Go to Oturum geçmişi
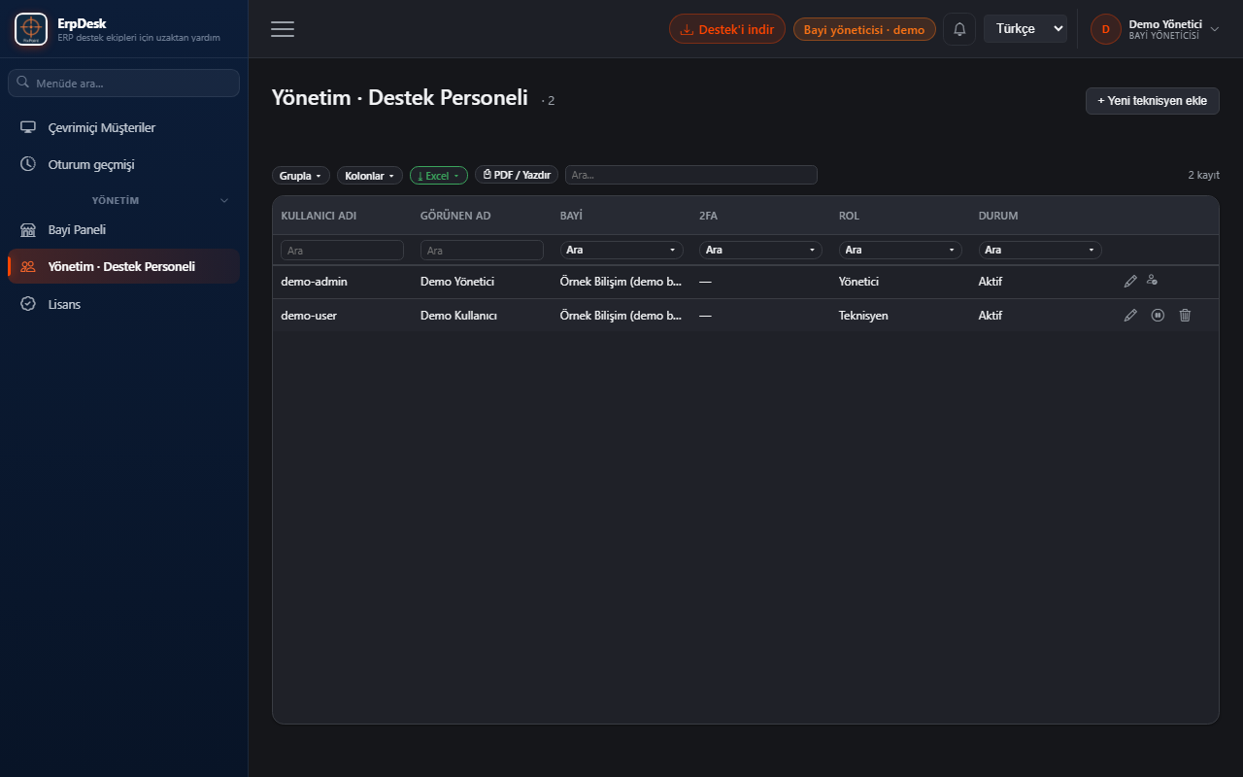This screenshot has width=1243, height=777. 123,164
